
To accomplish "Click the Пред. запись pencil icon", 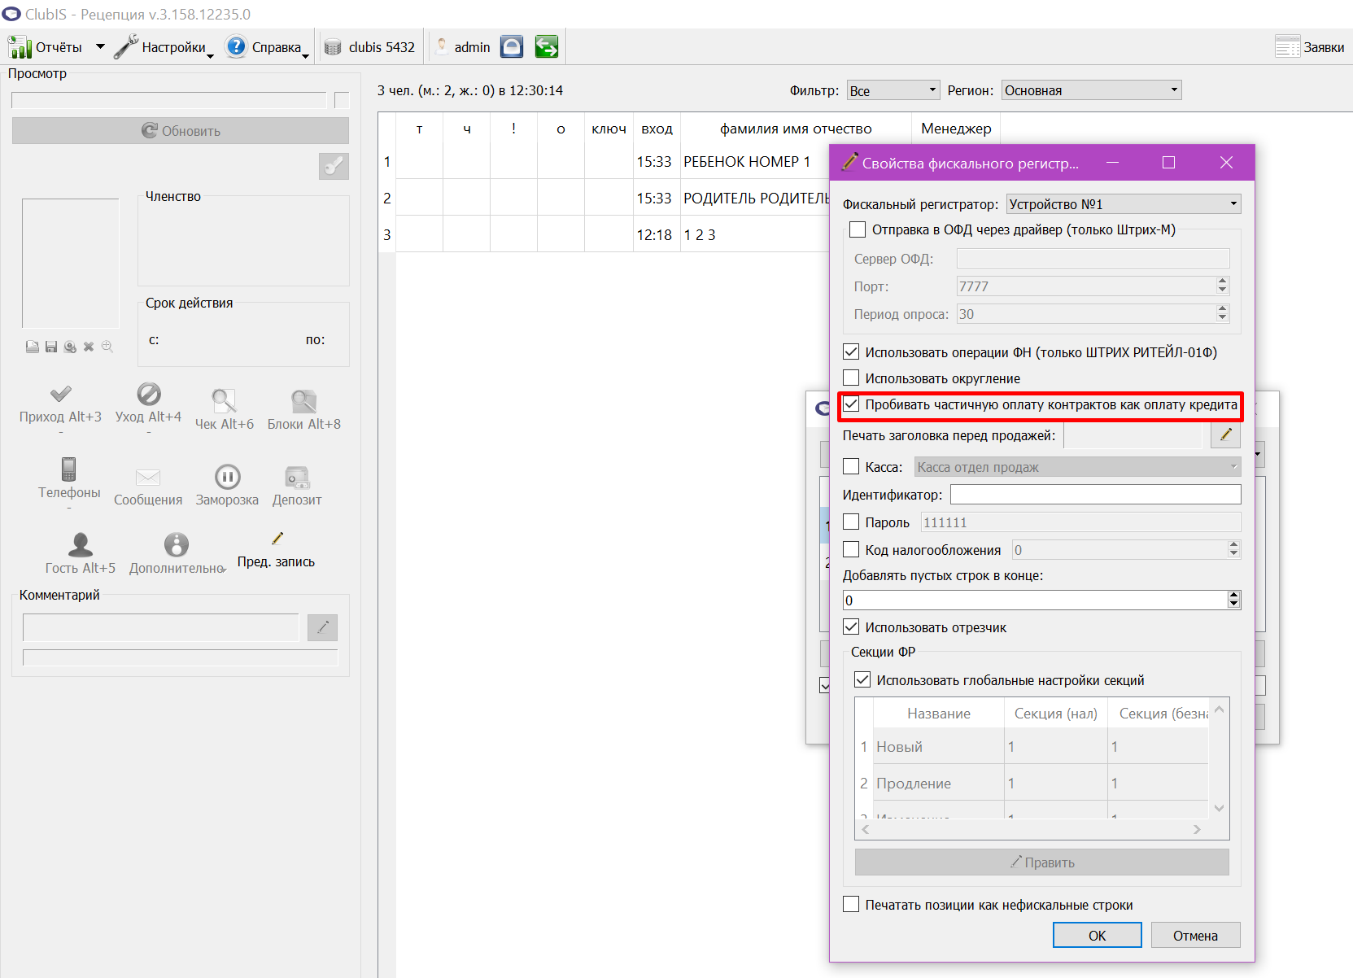I will tap(277, 539).
